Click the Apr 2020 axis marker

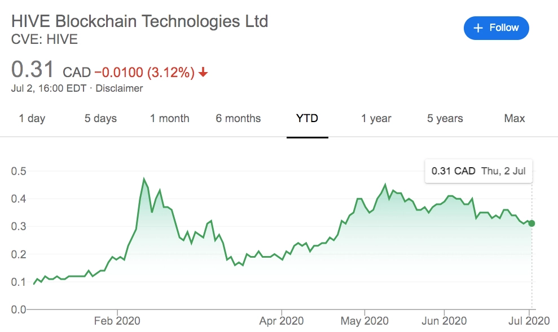coord(282,321)
